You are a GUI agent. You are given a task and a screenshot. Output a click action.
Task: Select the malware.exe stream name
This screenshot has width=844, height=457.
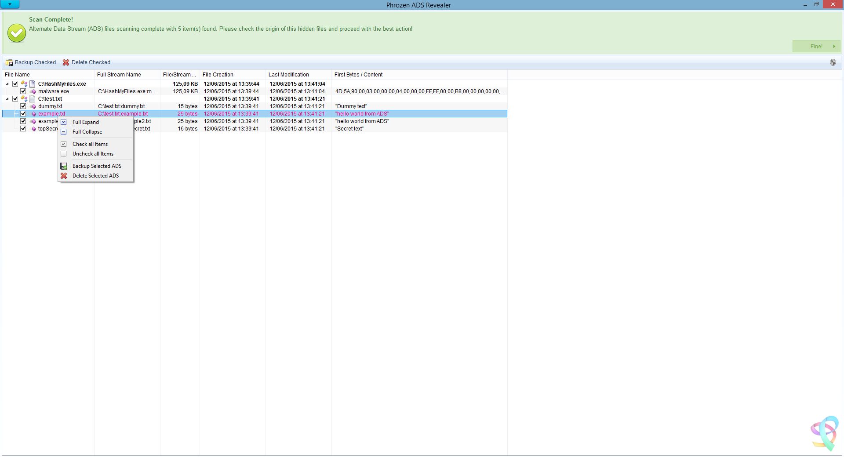54,91
